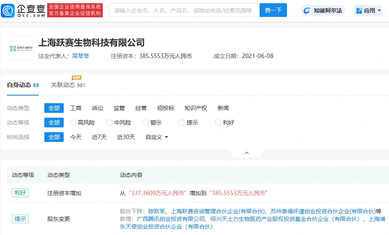This screenshot has height=235, width=389.
Task: Click the 利好 tag in first row
Action: [x=20, y=193]
